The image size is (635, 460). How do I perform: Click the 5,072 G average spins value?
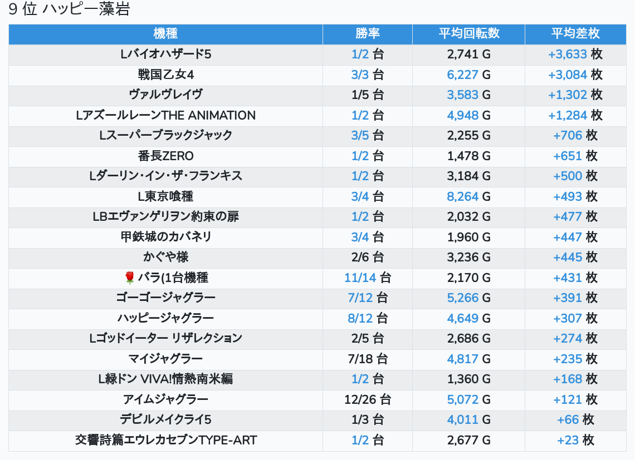pyautogui.click(x=469, y=399)
